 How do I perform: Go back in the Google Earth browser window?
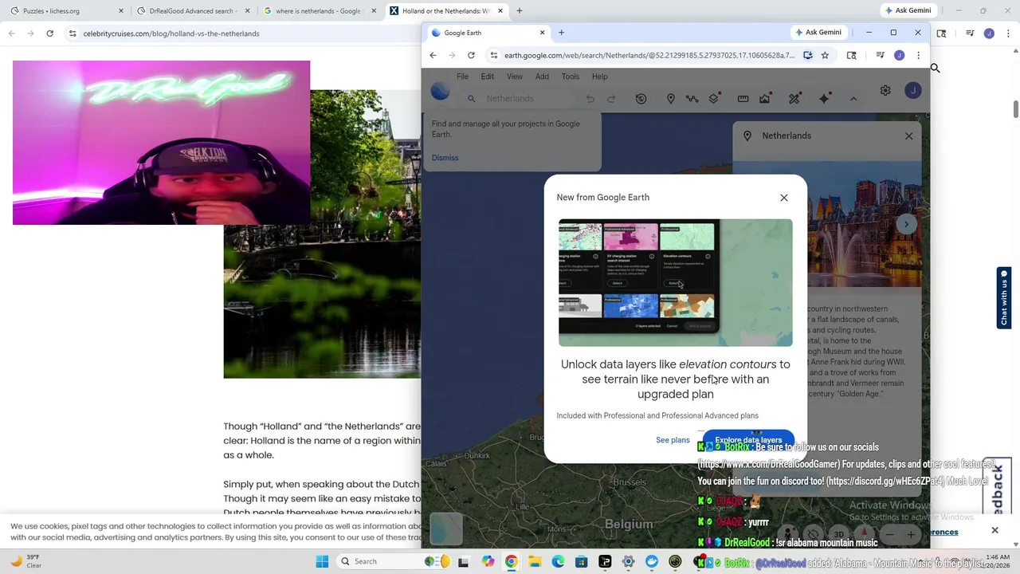pyautogui.click(x=433, y=55)
